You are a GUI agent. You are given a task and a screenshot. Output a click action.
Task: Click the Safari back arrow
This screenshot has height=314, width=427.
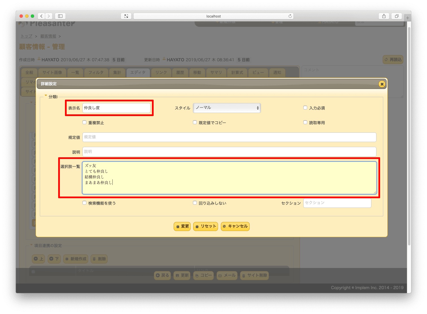pyautogui.click(x=42, y=16)
